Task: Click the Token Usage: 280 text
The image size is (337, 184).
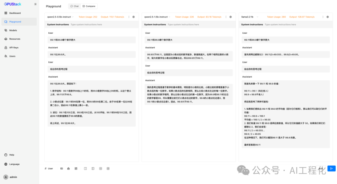Action: click(x=276, y=17)
